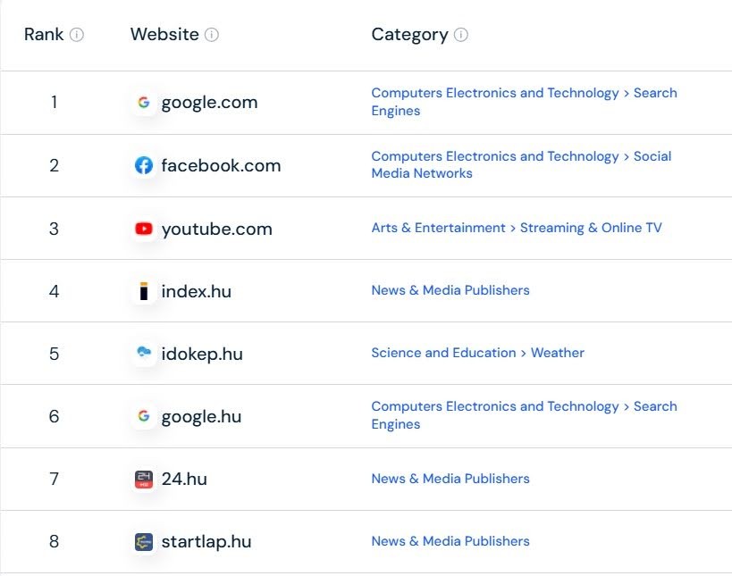The height and width of the screenshot is (576, 732).
Task: Click the info icon beside Rank
Action: point(77,35)
